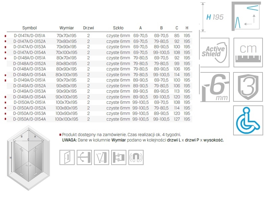272x197 pixels.
Task: Select row D-0147A/D-0151A
Action: [x=29, y=35]
